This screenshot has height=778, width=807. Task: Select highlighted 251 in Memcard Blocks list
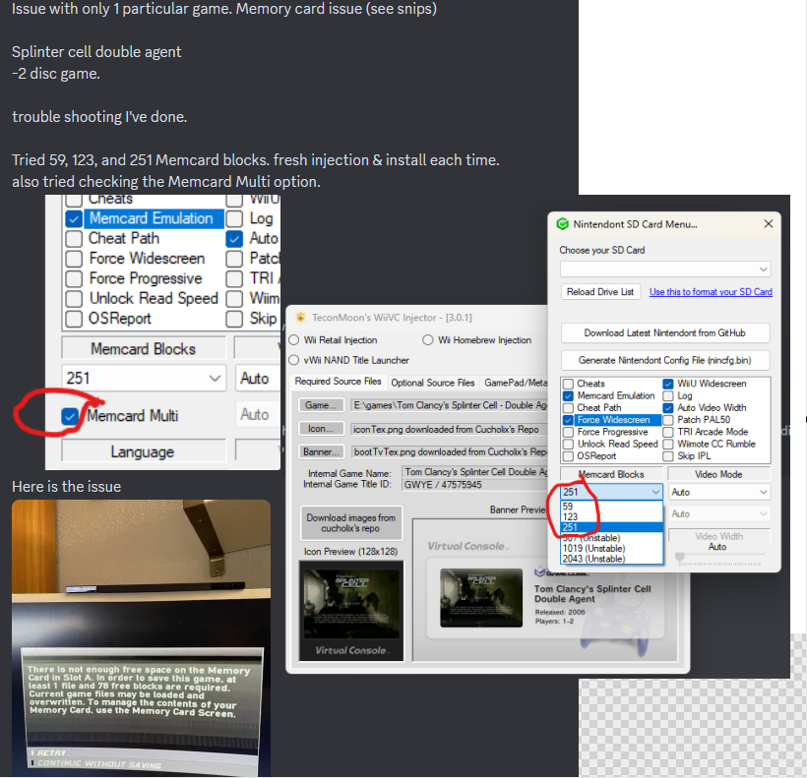[611, 527]
